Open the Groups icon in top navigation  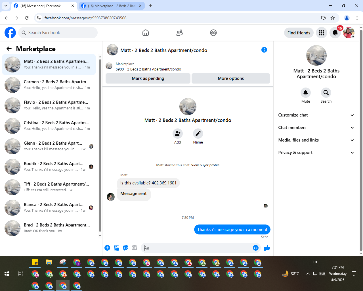(x=213, y=33)
